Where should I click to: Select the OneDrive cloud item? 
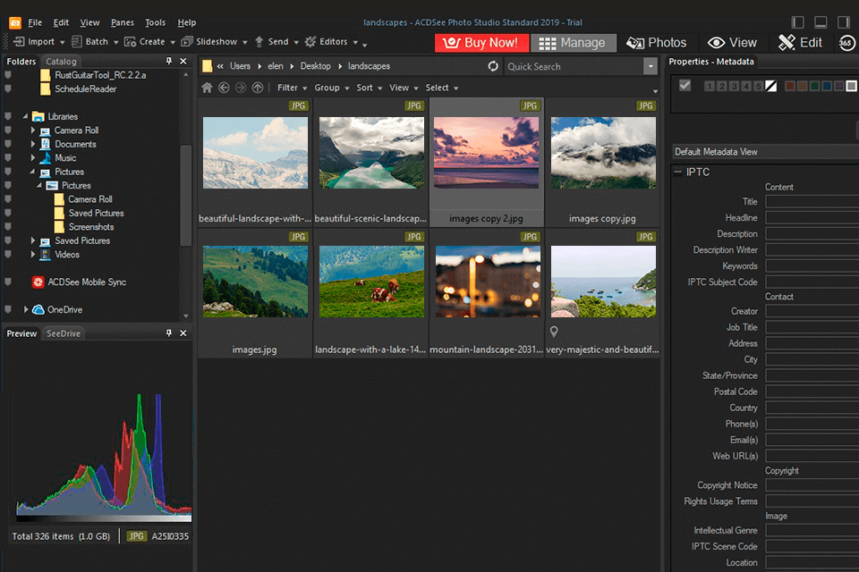point(57,309)
